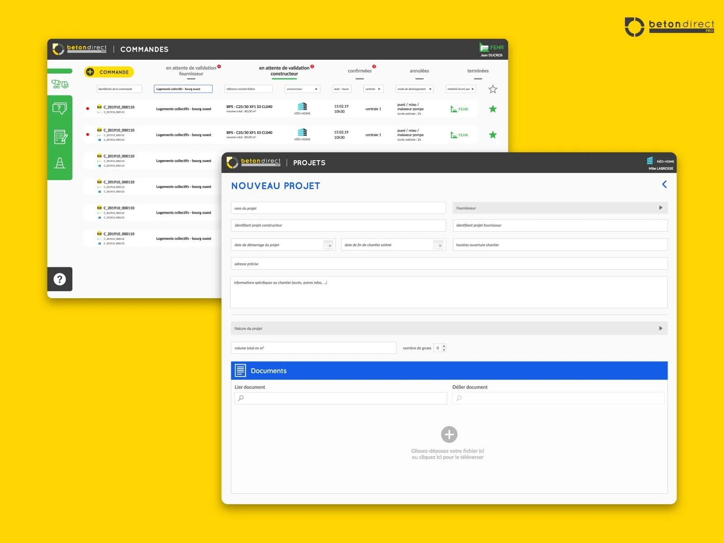Click the back chevron in Nouveau Projet
Image resolution: width=724 pixels, height=543 pixels.
[664, 184]
